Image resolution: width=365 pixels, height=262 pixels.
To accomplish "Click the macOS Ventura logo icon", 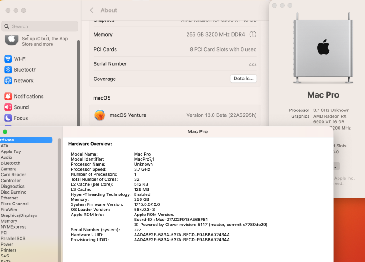I will (x=99, y=115).
